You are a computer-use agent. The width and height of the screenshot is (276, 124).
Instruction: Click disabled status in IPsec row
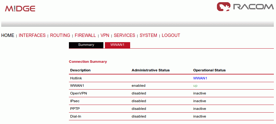click(139, 101)
